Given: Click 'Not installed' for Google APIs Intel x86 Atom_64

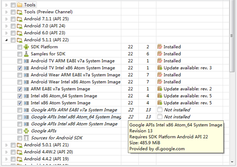Looking at the screenshot, I should point(177,117).
